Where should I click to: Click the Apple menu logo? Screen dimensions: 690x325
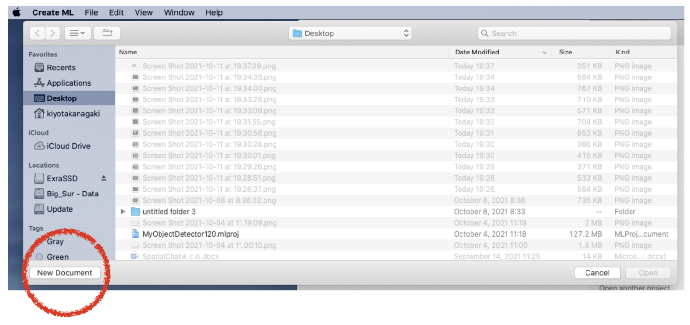coord(17,12)
